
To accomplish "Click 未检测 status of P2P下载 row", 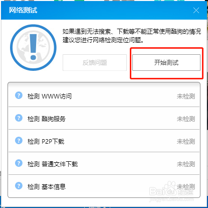I will [186, 141].
